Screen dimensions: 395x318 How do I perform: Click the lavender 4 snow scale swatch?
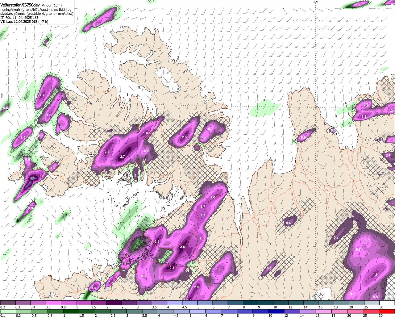coord(175,303)
